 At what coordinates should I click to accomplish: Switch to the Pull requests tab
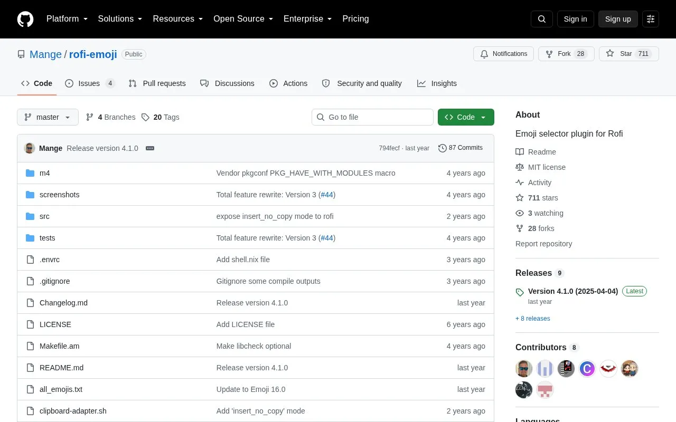click(x=157, y=83)
